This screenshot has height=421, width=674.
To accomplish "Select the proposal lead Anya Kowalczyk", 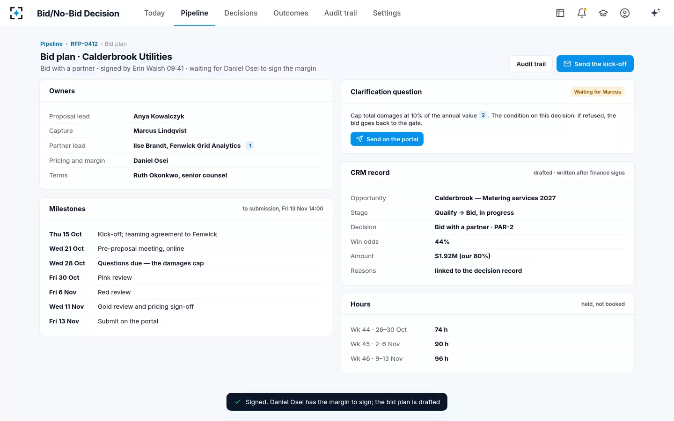I will (159, 116).
